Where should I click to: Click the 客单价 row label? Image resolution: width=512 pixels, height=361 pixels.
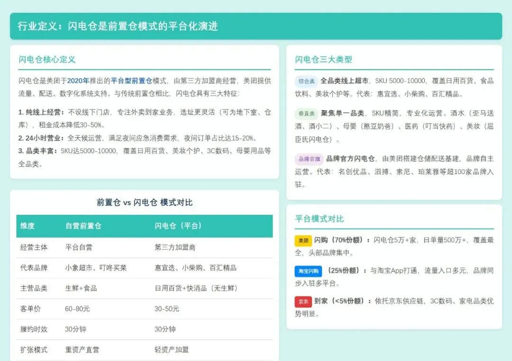[x=30, y=309]
